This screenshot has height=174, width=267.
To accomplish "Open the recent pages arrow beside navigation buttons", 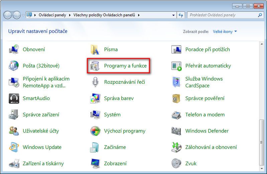I will coord(23,15).
